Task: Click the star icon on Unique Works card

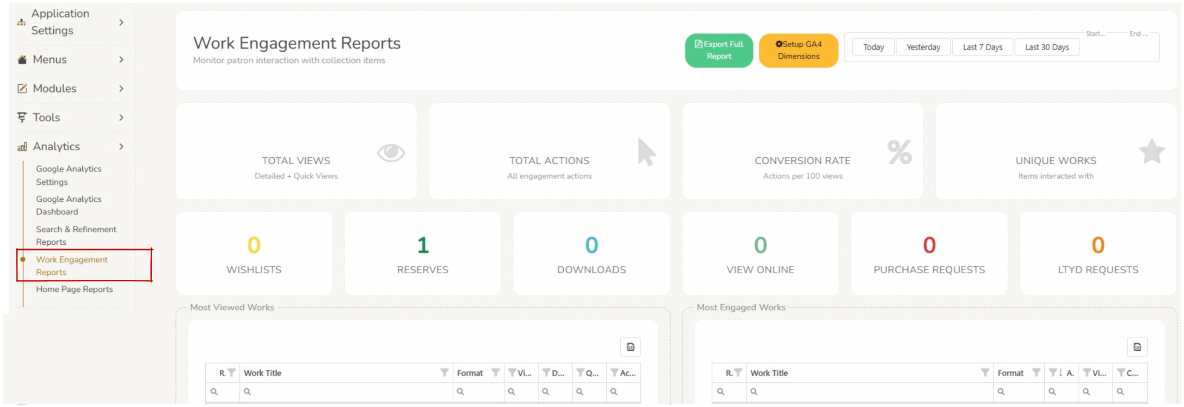Action: click(1151, 152)
